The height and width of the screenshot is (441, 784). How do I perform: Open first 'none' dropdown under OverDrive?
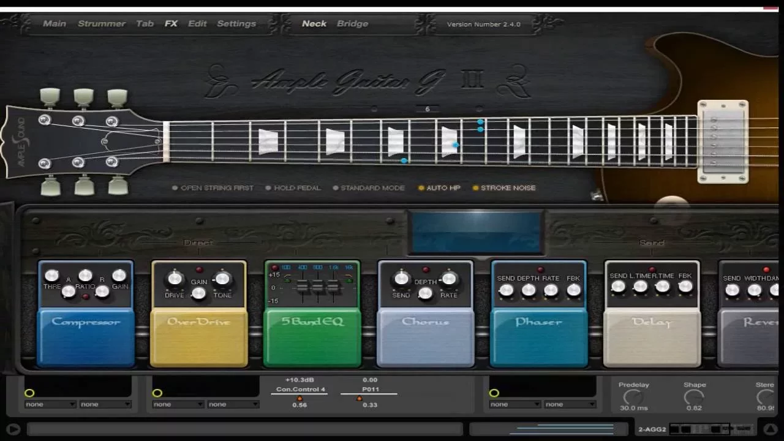point(178,404)
